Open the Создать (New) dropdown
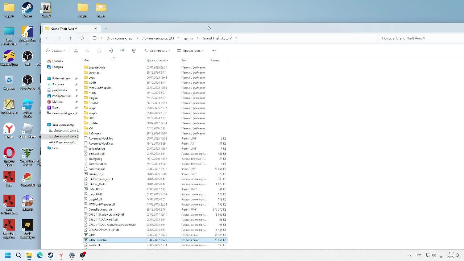Viewport: 464px width, 261px height. 55,51
